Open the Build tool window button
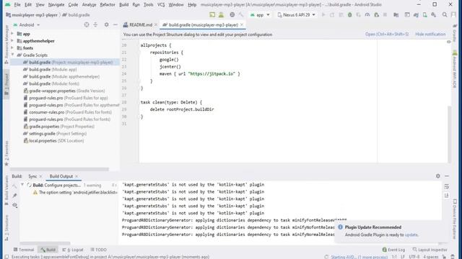 pyautogui.click(x=48, y=250)
